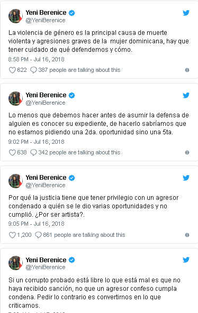Click the Twitter bird icon on the 9:02 PM tweet
The image size is (198, 313).
(x=186, y=95)
